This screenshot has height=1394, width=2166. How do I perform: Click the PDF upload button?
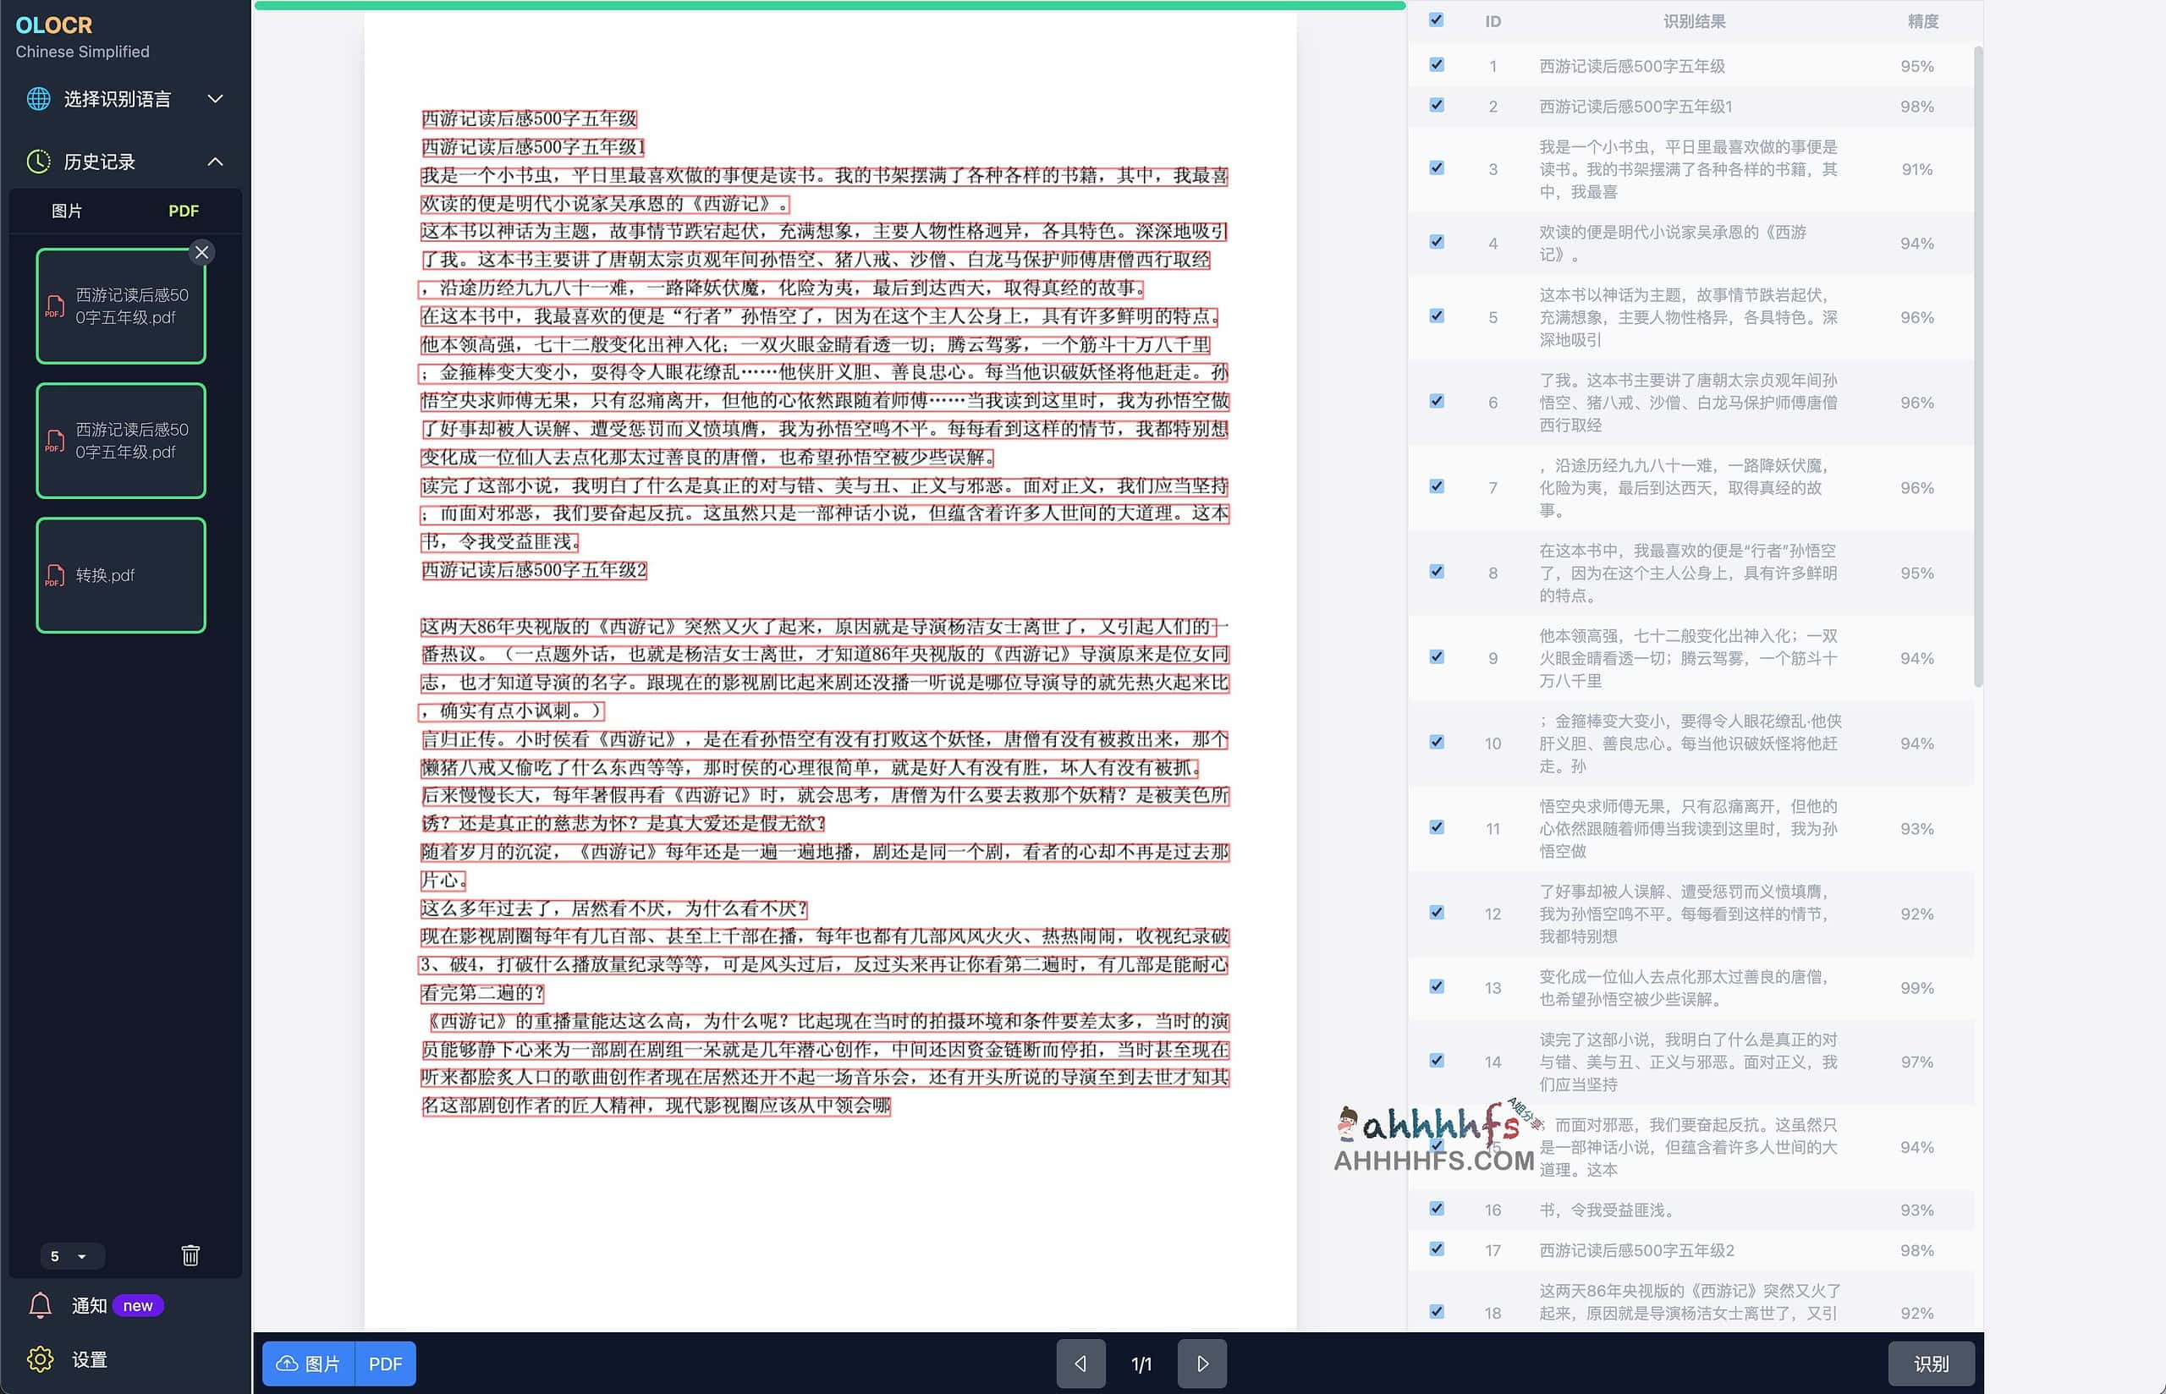pyautogui.click(x=386, y=1364)
